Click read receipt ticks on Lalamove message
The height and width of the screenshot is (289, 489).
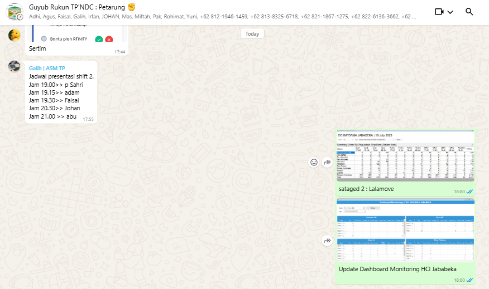tap(469, 192)
